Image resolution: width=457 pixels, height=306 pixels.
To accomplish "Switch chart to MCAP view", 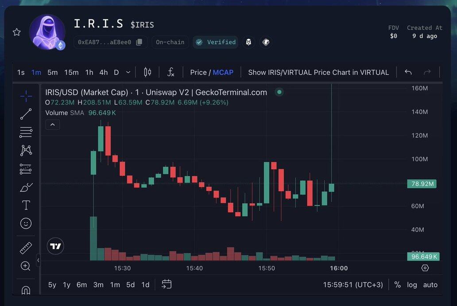I will [x=223, y=72].
